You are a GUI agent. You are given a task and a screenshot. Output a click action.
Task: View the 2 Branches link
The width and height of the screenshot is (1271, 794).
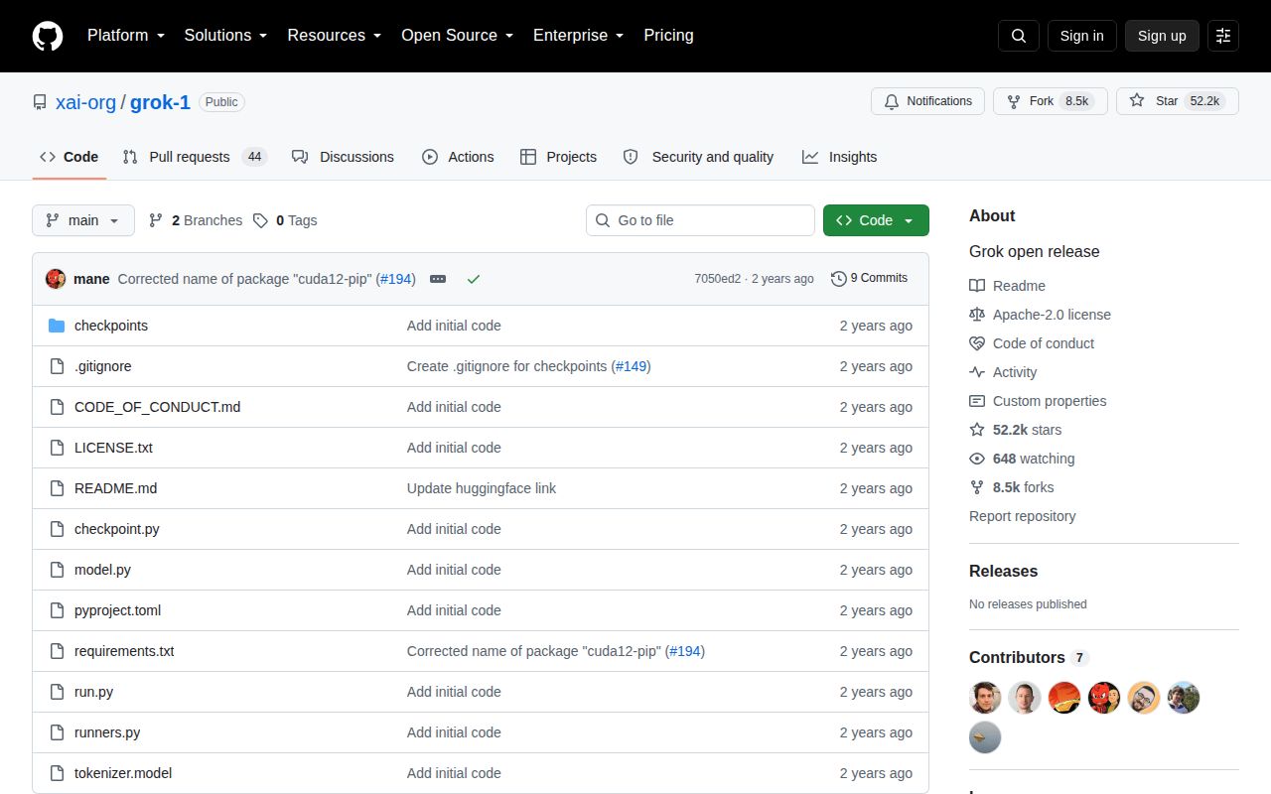[x=196, y=220]
